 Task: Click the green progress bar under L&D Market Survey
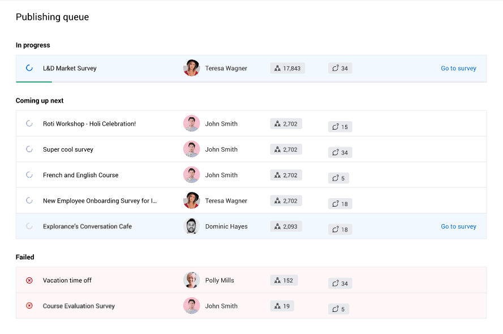34,82
